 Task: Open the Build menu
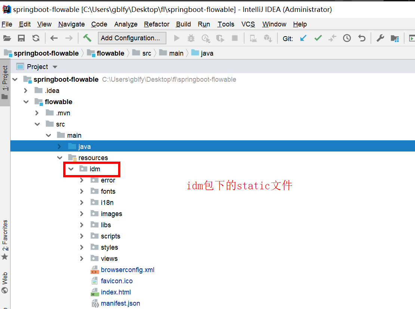point(184,24)
